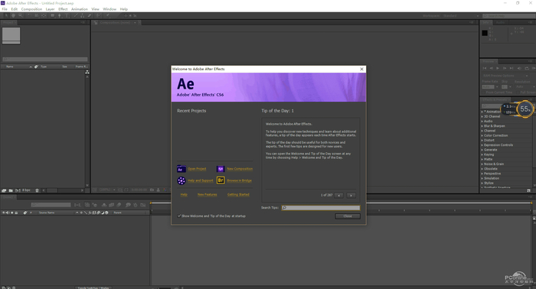Open the Composition menu

[x=31, y=9]
